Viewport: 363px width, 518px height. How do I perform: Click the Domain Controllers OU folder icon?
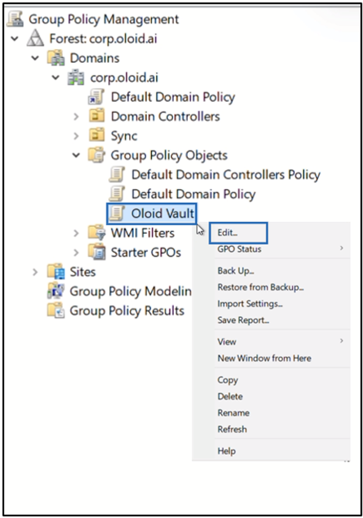click(x=96, y=116)
